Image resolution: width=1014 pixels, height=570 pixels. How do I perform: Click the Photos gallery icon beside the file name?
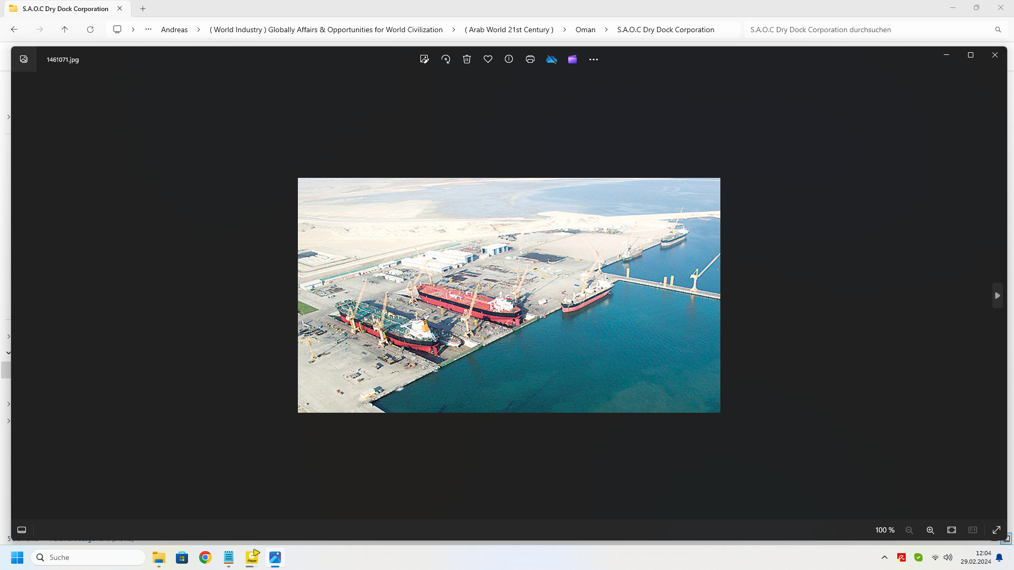coord(24,59)
